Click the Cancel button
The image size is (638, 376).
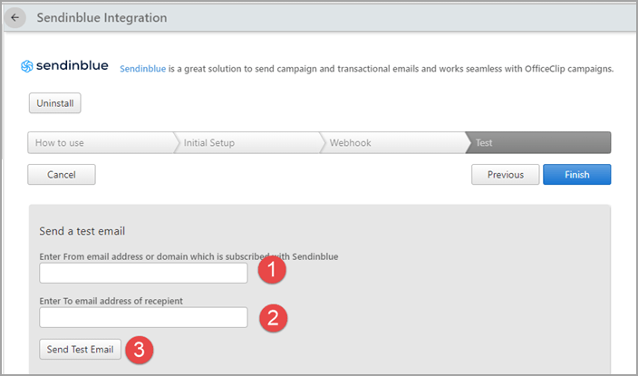point(62,175)
